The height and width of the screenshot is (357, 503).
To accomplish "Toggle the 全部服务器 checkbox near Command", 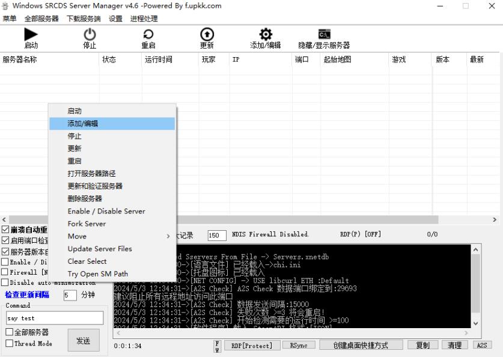I will click(x=9, y=332).
